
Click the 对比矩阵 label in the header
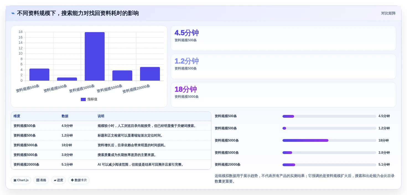click(x=388, y=13)
